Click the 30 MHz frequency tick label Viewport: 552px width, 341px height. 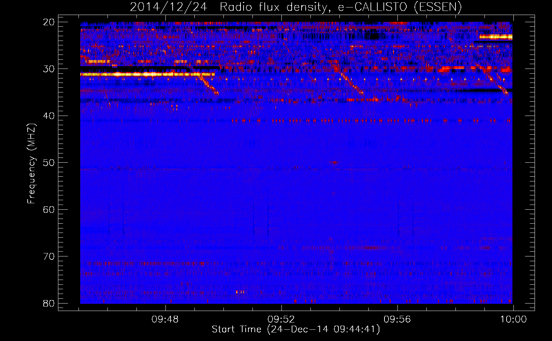pos(49,69)
